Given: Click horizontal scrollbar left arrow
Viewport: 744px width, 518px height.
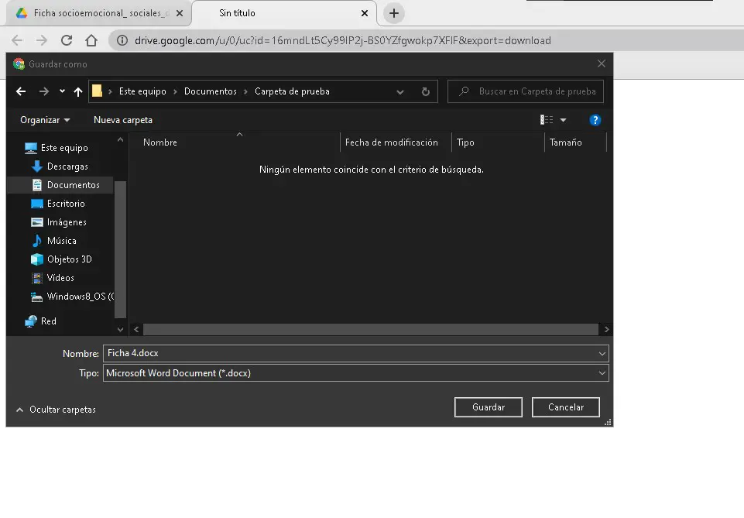Looking at the screenshot, I should point(136,329).
